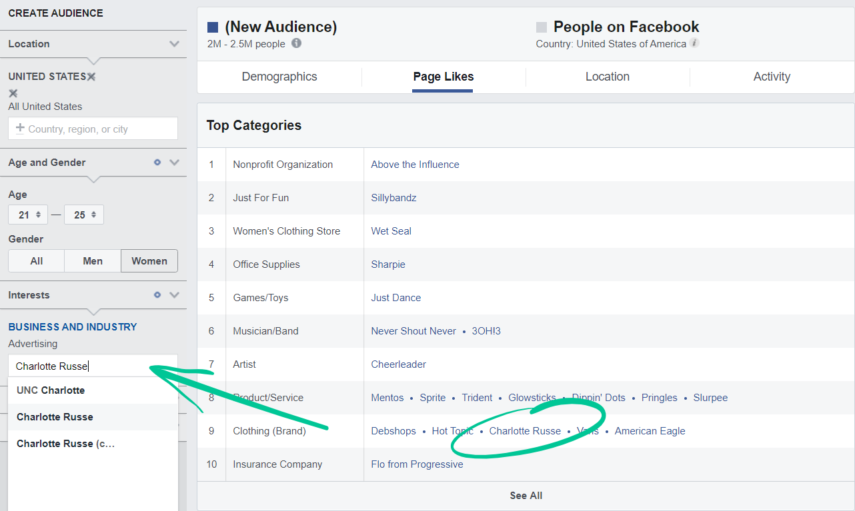
Task: Open the 3OH!3 page link
Action: tap(486, 331)
